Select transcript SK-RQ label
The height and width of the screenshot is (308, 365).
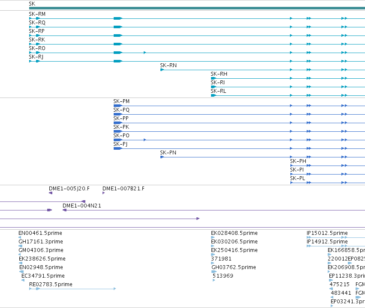tap(37, 23)
